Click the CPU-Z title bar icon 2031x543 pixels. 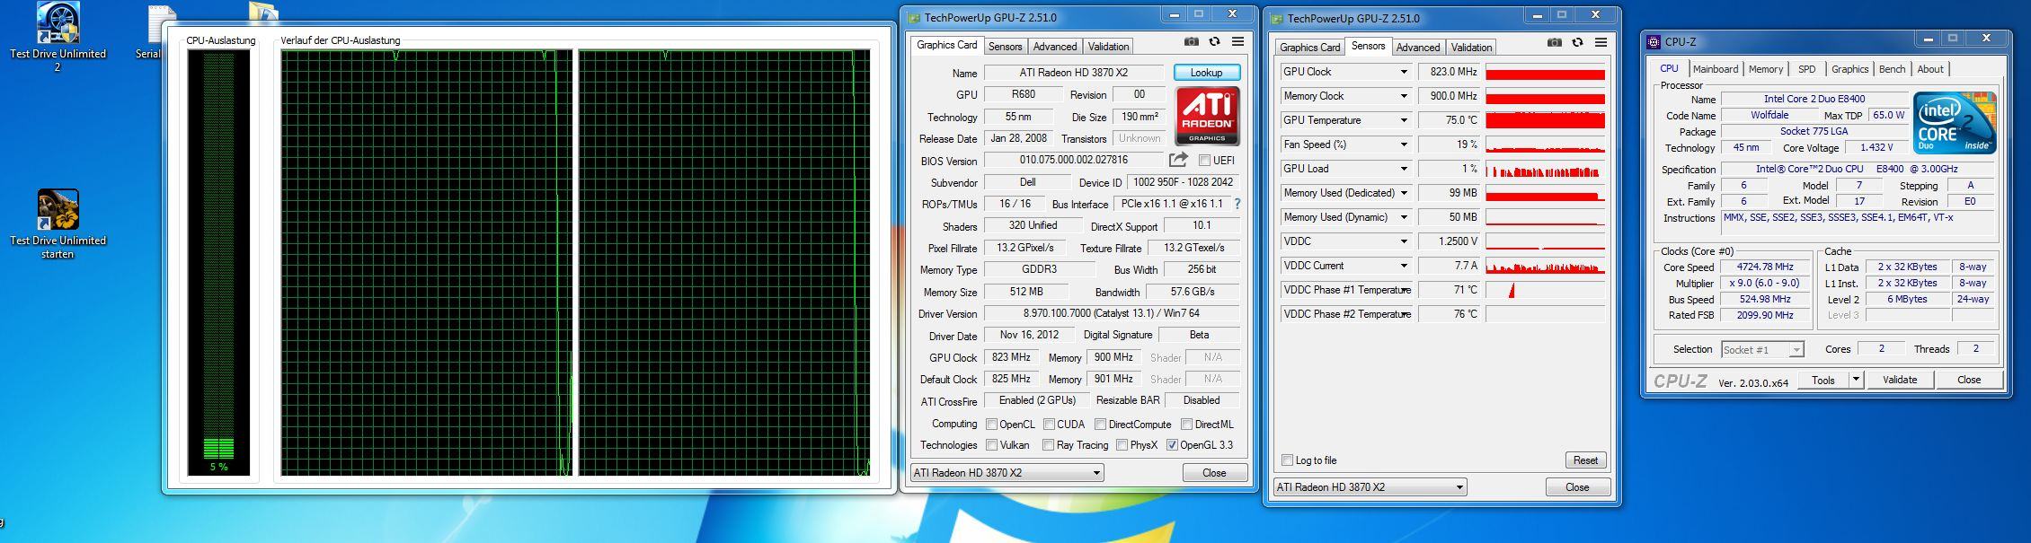click(x=1654, y=41)
